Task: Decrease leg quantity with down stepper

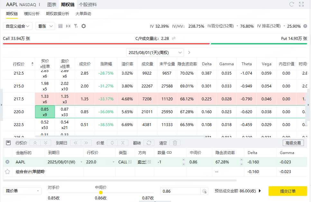Action: (x=183, y=164)
